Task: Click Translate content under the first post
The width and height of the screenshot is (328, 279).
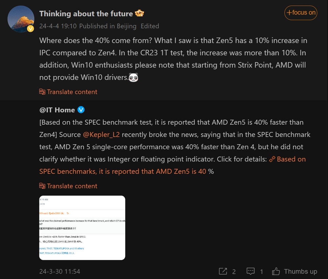Action: pyautogui.click(x=72, y=92)
